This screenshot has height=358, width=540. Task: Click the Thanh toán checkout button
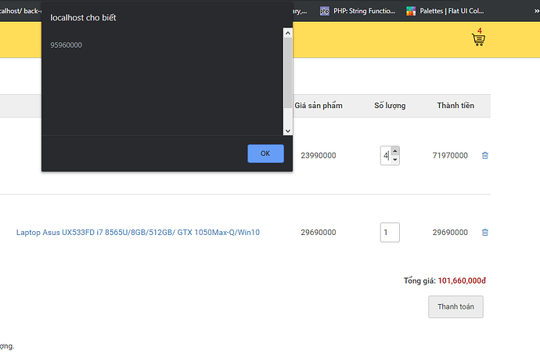[x=455, y=307]
